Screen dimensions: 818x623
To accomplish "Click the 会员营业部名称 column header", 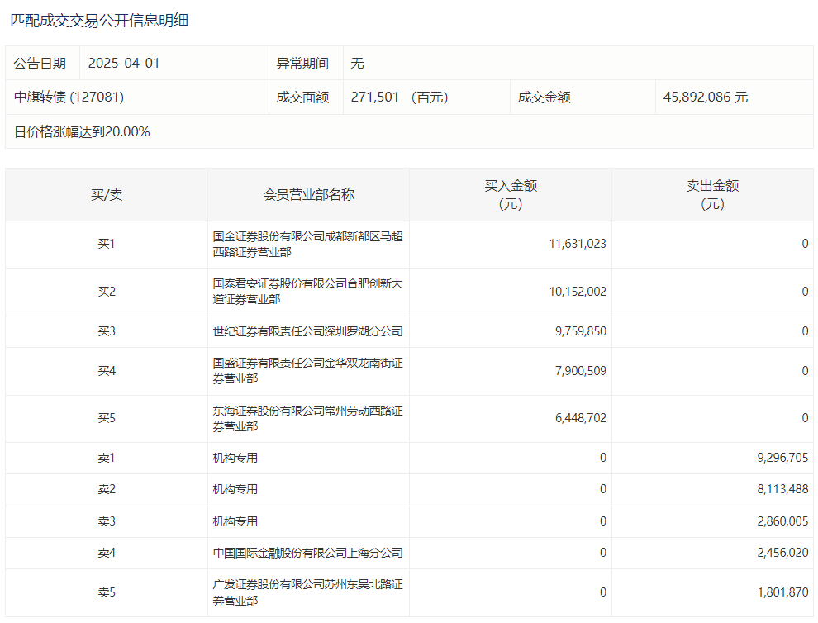I will pos(308,195).
